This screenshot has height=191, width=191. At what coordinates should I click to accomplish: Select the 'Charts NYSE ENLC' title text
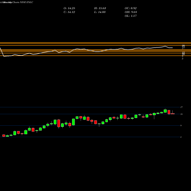click(23, 2)
